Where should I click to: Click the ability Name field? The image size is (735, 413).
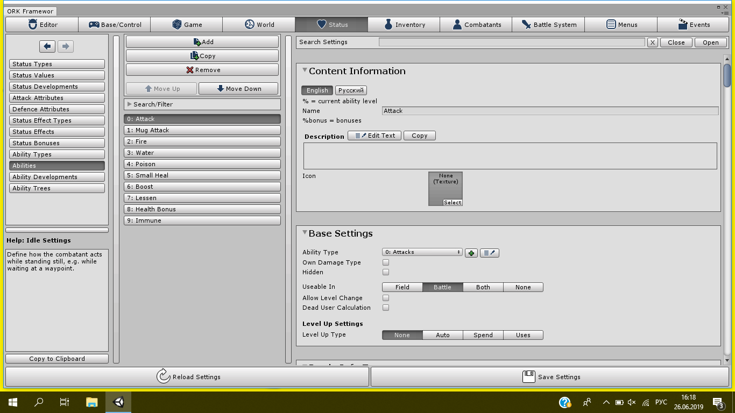coord(550,111)
